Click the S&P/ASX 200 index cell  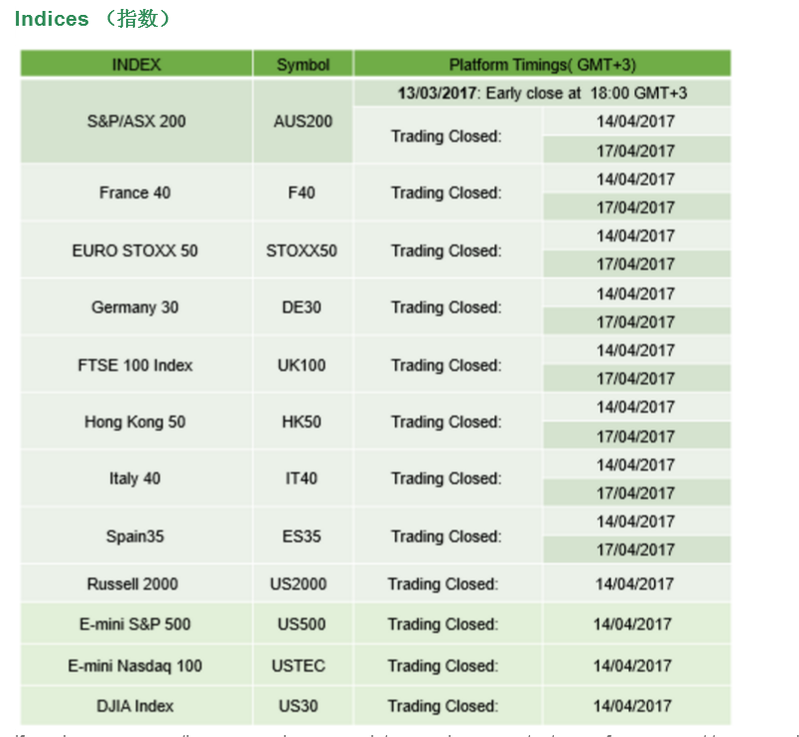point(137,121)
